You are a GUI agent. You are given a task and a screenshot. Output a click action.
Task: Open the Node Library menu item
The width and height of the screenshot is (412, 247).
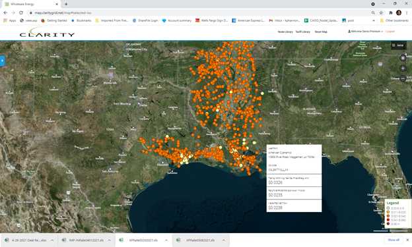(x=285, y=32)
